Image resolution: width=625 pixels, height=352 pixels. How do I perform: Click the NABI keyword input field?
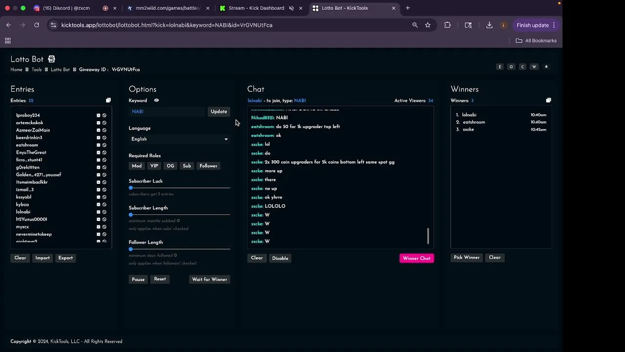(167, 111)
